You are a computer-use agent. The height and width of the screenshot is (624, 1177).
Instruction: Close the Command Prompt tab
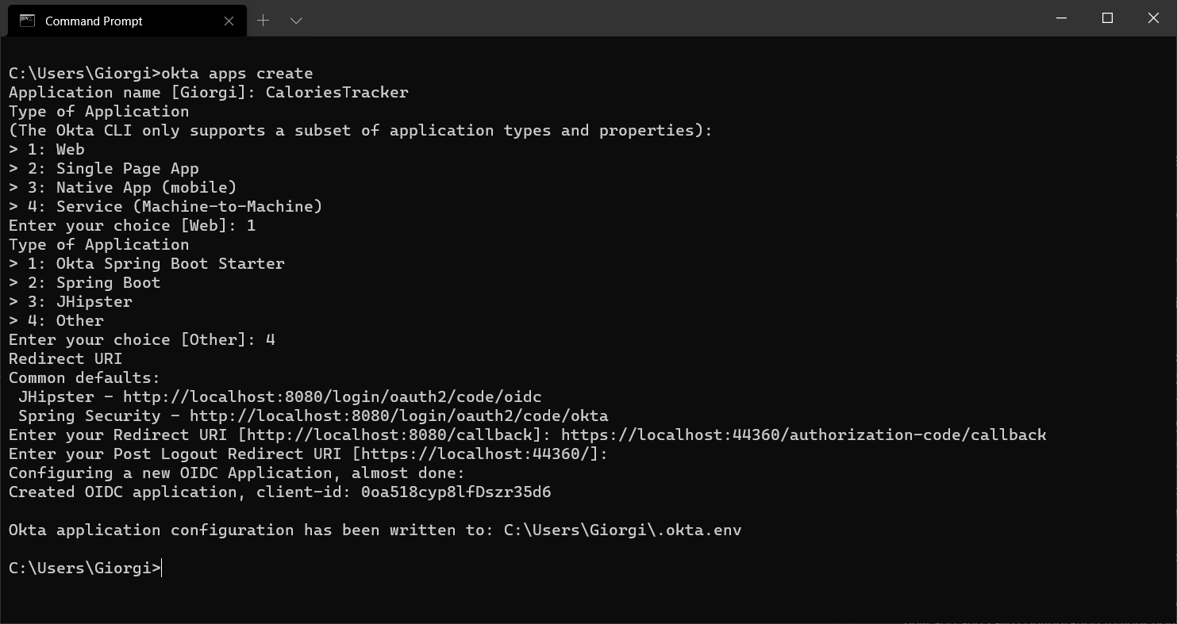229,21
